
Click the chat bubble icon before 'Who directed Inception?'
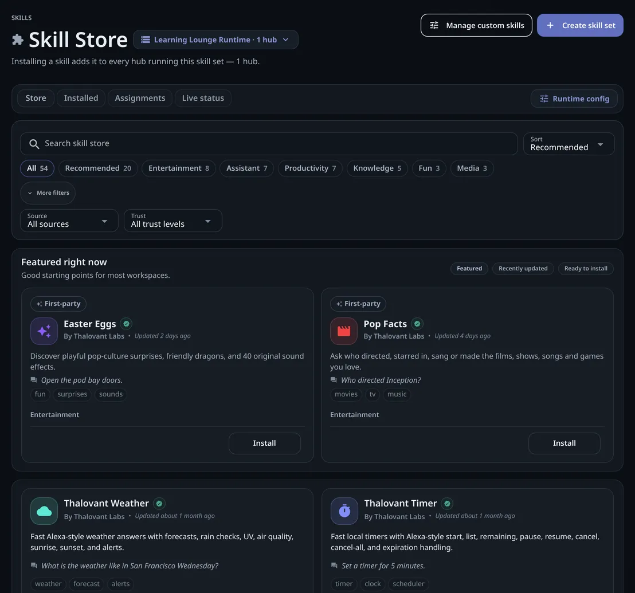[x=334, y=380]
